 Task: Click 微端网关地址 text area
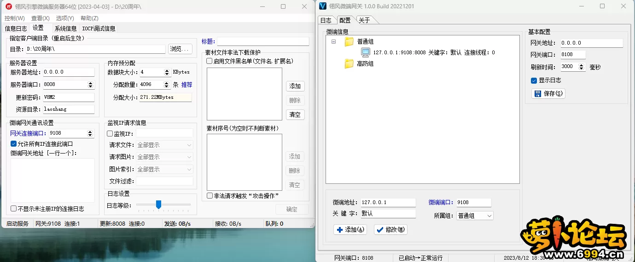click(x=52, y=180)
